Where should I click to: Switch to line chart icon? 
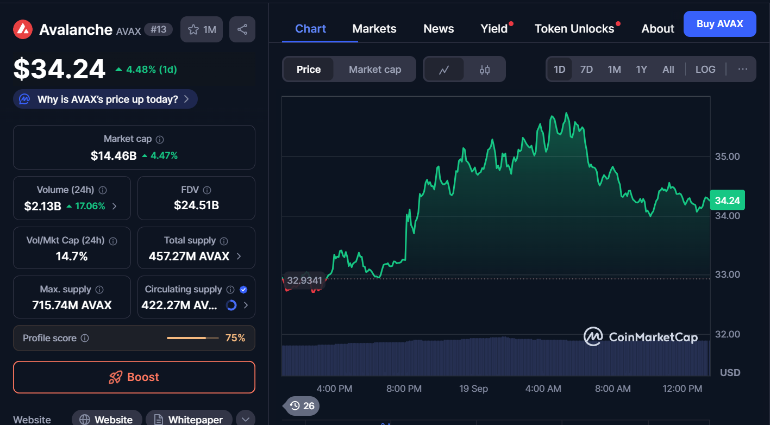444,70
